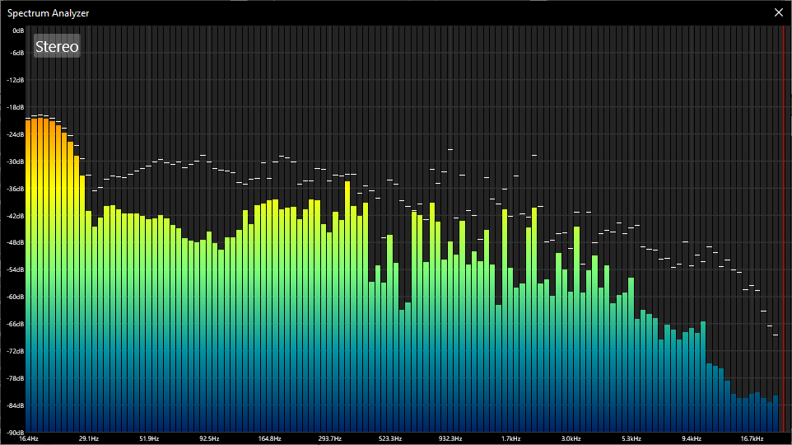Click the -48dB level label
792x445 pixels.
point(16,243)
